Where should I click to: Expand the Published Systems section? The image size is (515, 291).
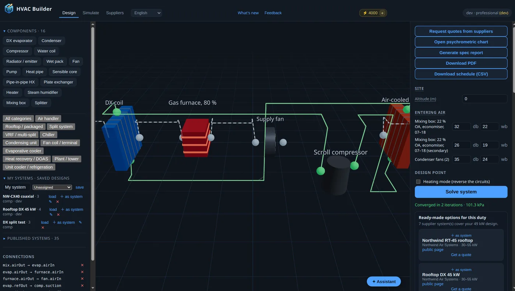coord(31,238)
